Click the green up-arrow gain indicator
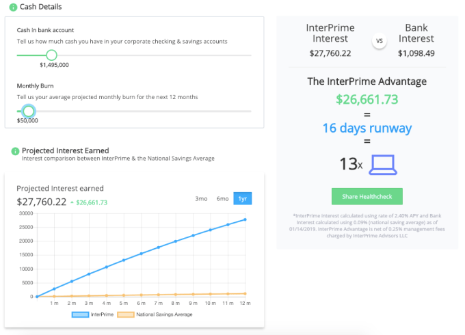 click(x=72, y=202)
